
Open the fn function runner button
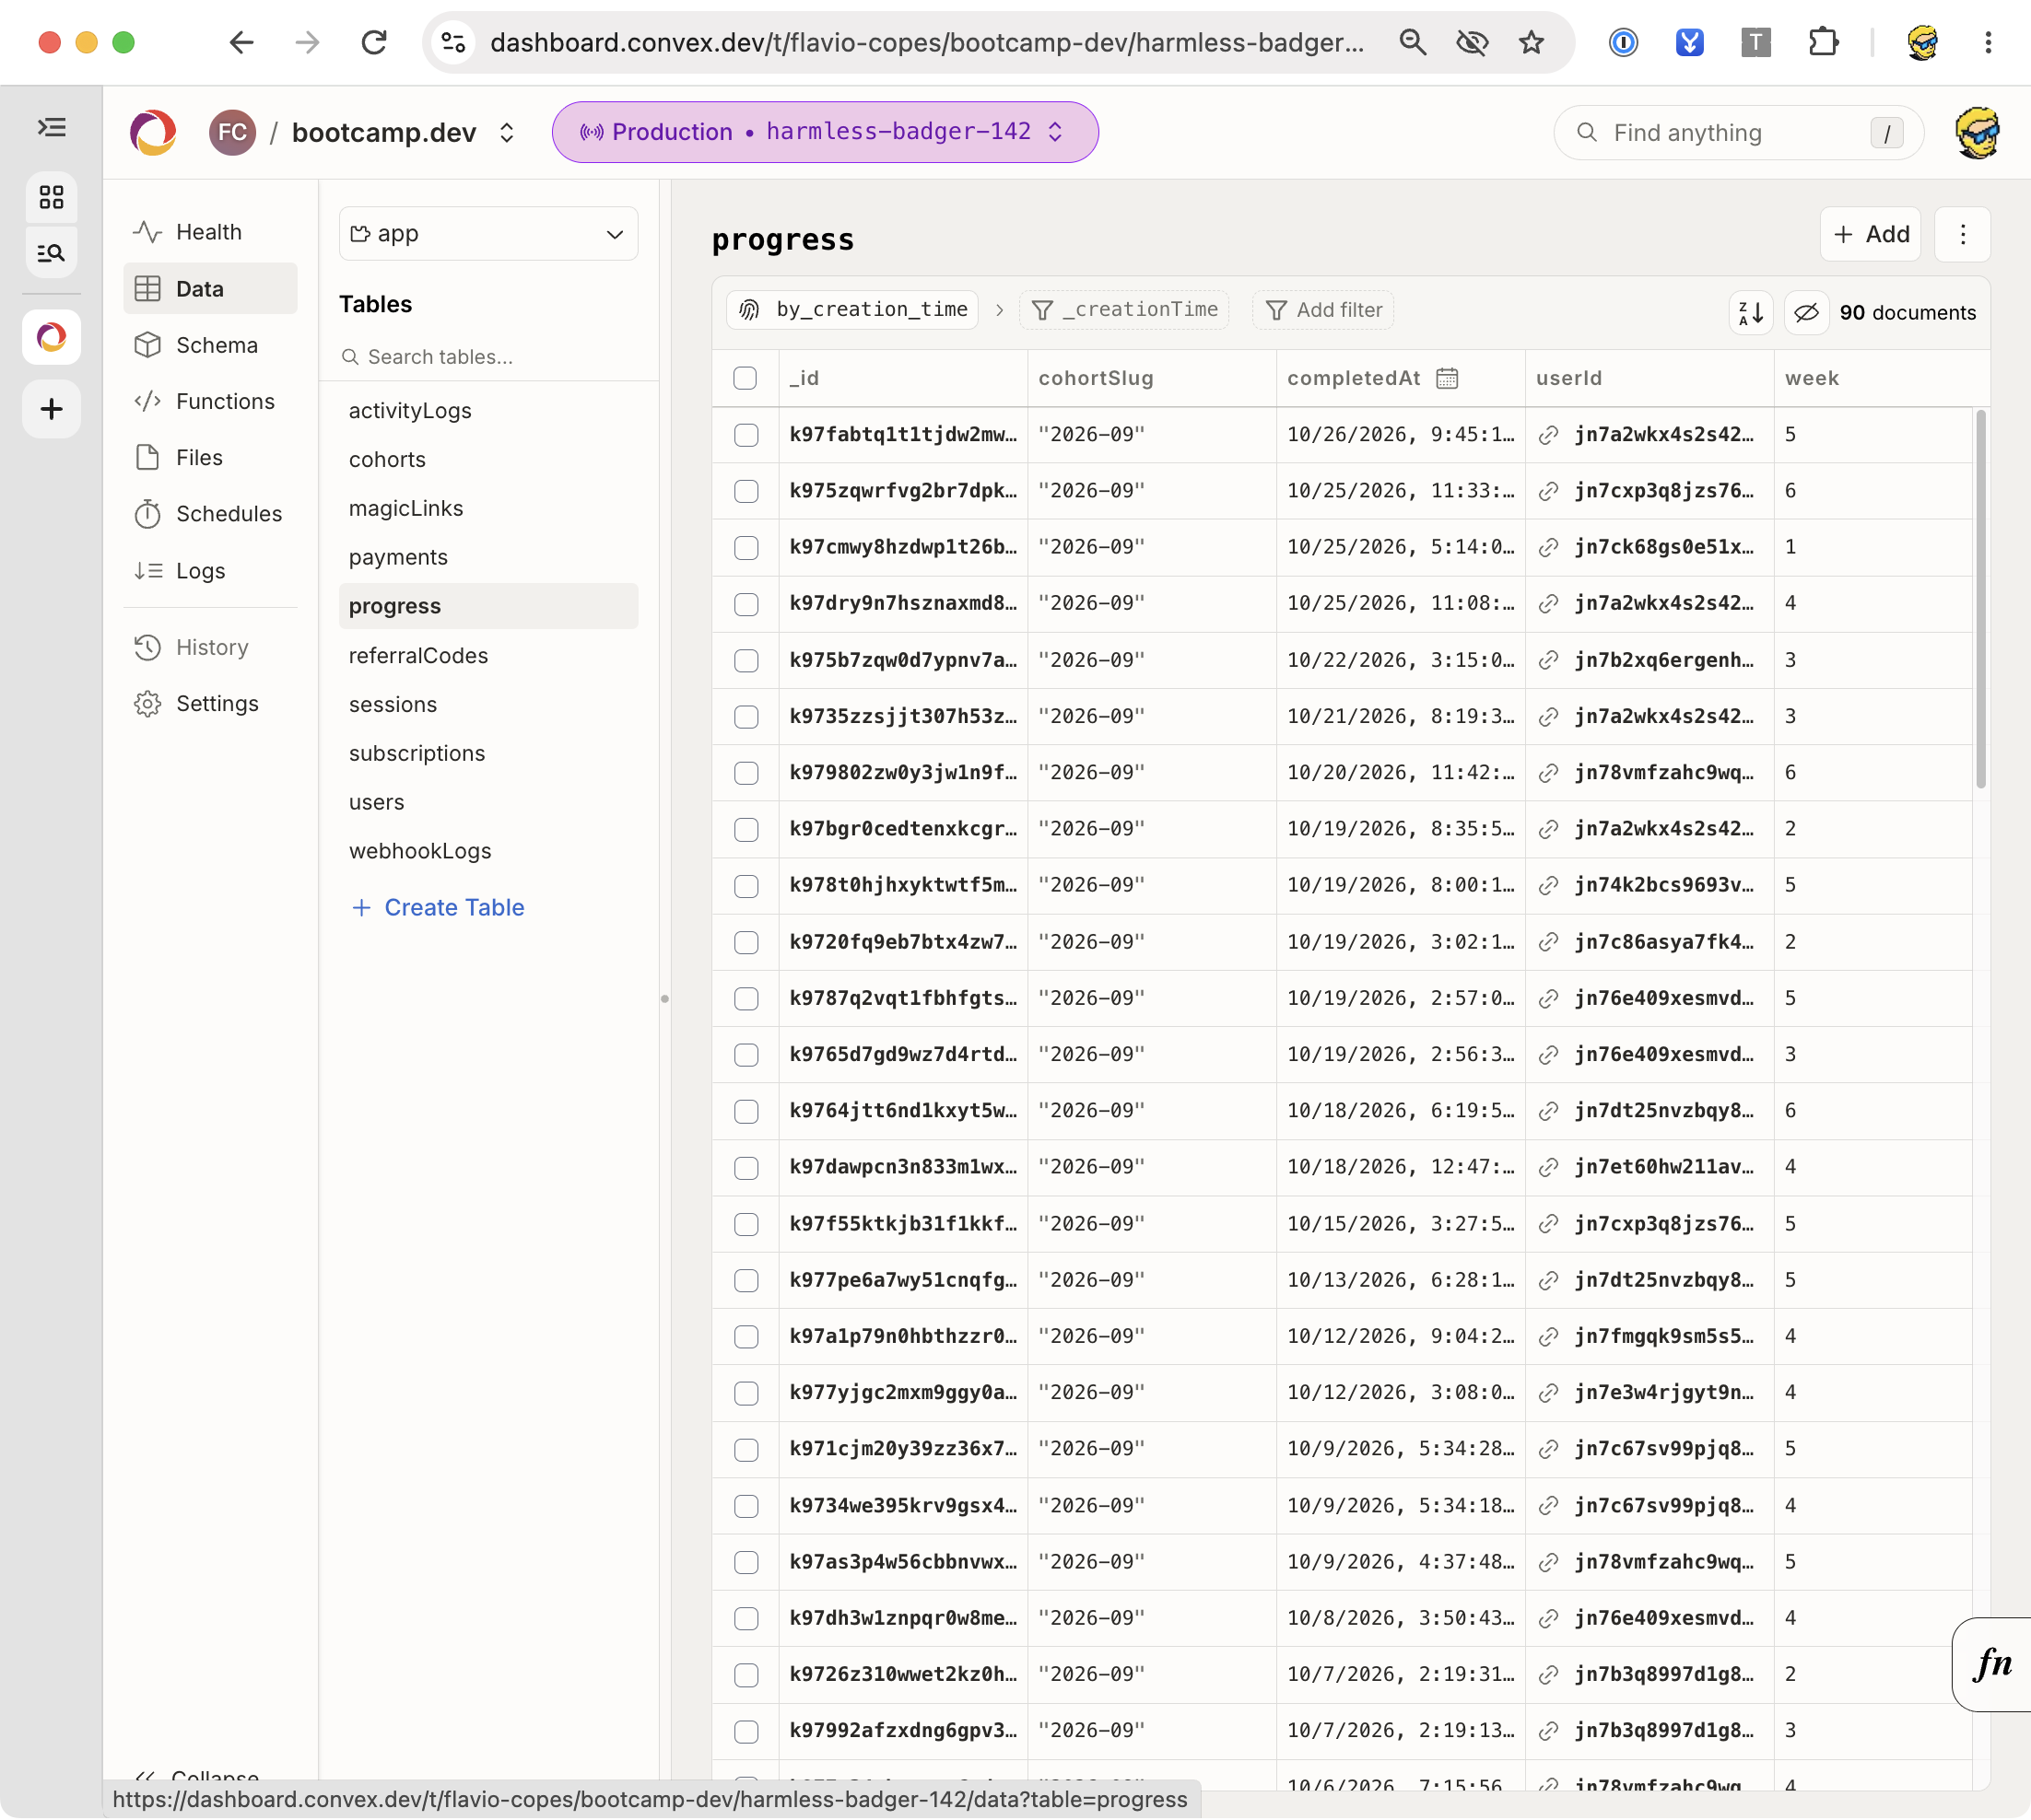pos(1992,1664)
